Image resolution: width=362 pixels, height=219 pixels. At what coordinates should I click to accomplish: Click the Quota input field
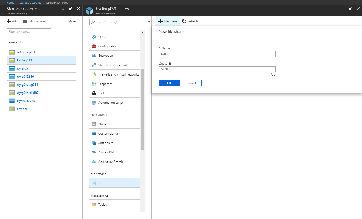217,69
